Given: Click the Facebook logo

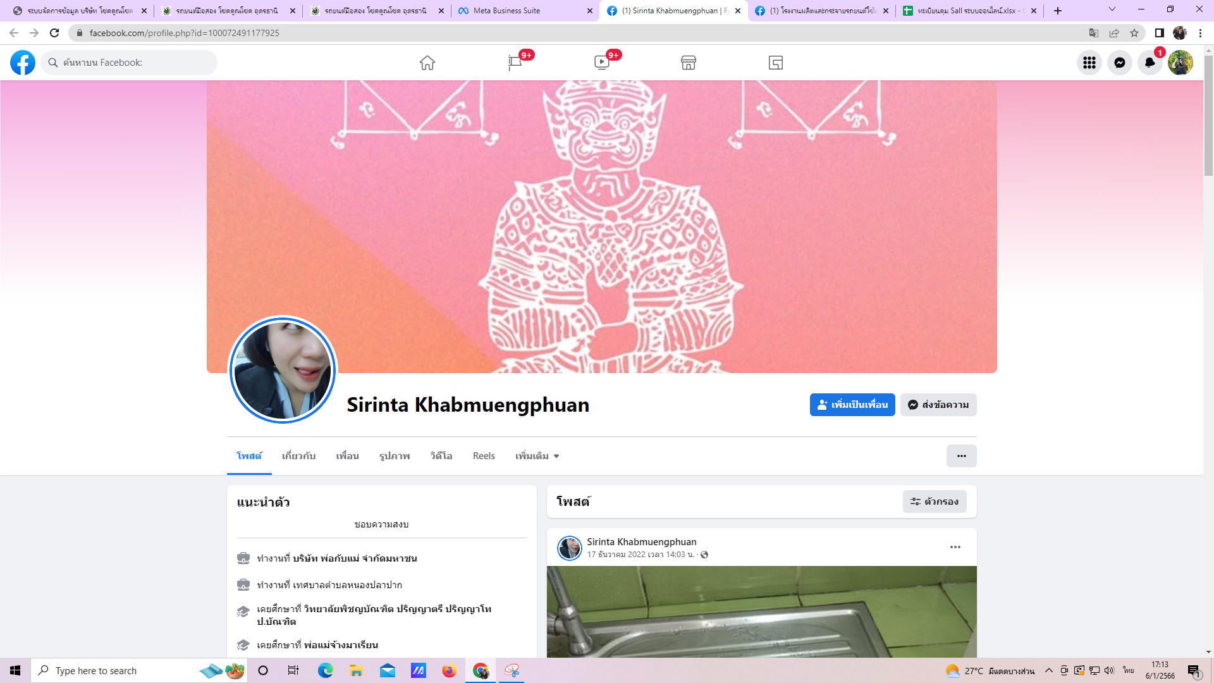Looking at the screenshot, I should tap(23, 63).
